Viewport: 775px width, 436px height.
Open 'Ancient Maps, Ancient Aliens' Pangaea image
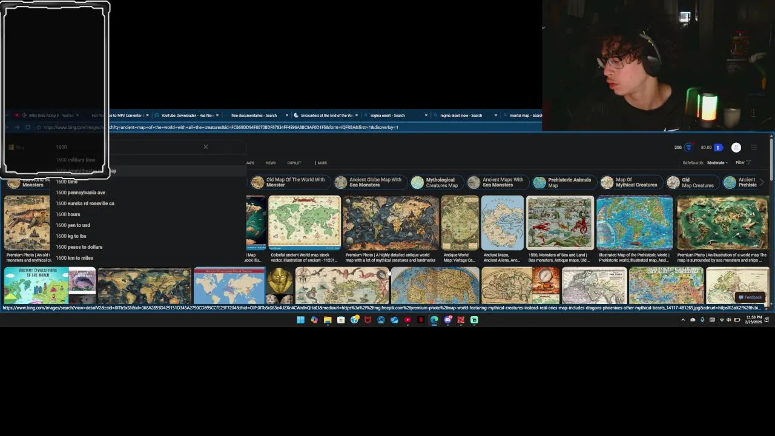click(x=503, y=223)
